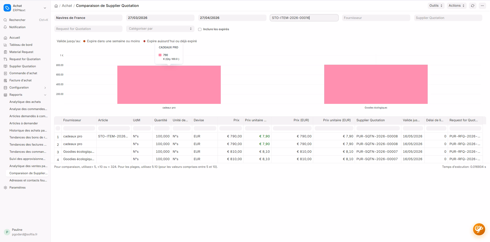
Task: Click the STO-ITEM-2026-00016 item filter field
Action: (x=304, y=18)
